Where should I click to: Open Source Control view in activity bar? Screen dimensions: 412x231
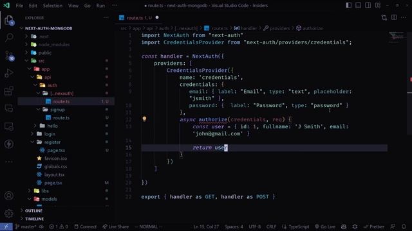click(9, 56)
